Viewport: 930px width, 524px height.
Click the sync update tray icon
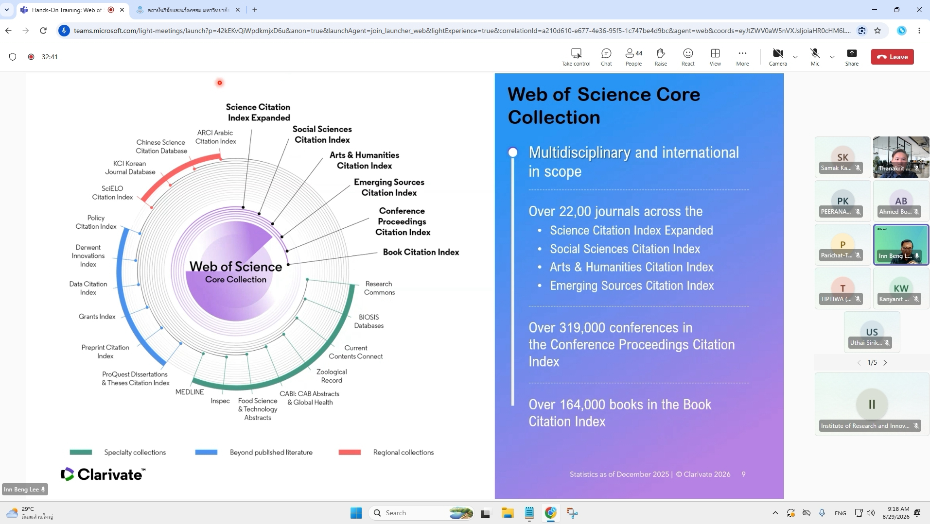tap(791, 513)
